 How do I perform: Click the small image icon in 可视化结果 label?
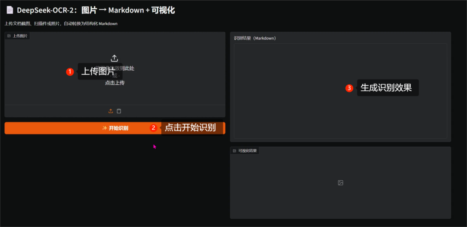coord(234,151)
